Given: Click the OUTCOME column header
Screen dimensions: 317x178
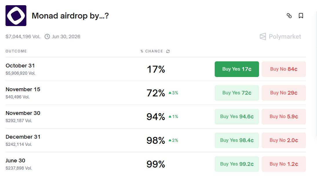Looking at the screenshot, I should tap(16, 51).
